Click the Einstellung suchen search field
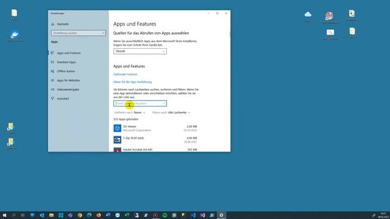390x219 pixels. click(x=79, y=33)
